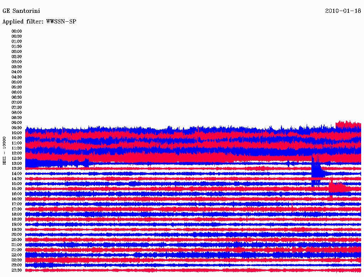The image size is (364, 277).
Task: Select the 03:30 time label
Action: [16, 67]
